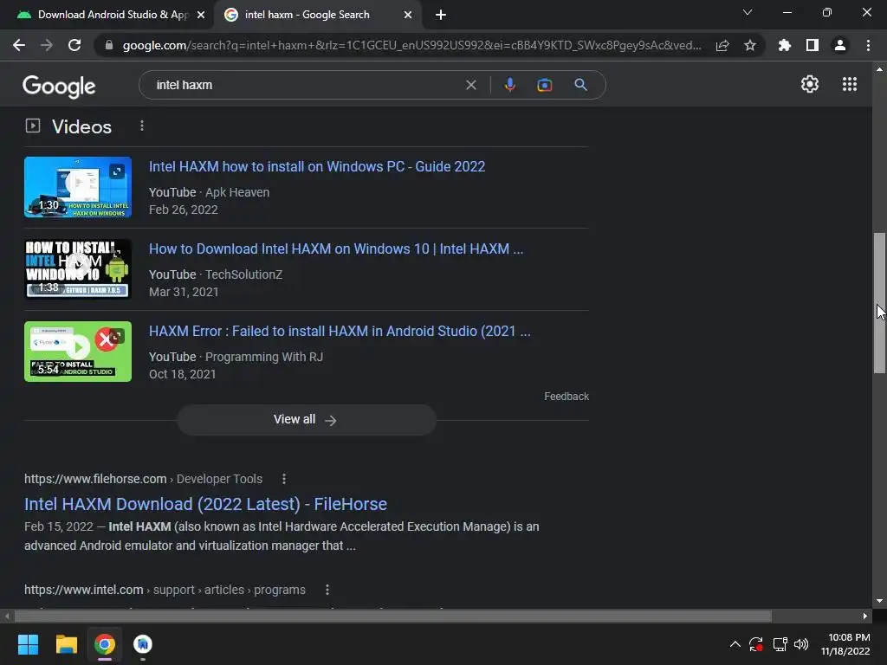Start a voice search with the microphone
This screenshot has height=665, width=887.
point(509,85)
